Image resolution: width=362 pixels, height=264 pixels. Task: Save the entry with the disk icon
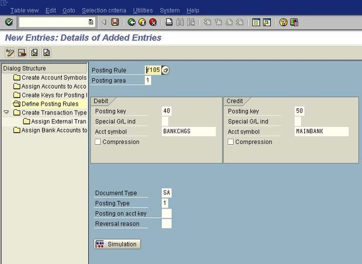coord(115,22)
